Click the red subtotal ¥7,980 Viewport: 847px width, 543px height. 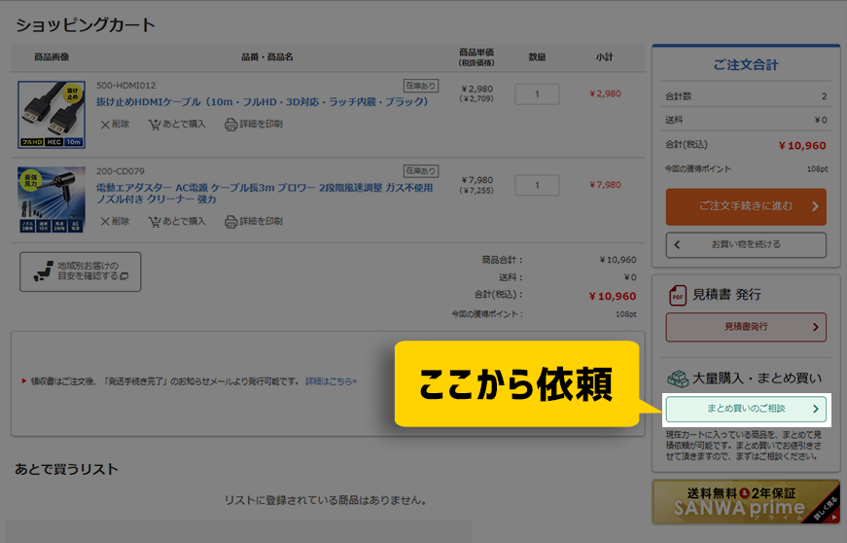click(605, 185)
